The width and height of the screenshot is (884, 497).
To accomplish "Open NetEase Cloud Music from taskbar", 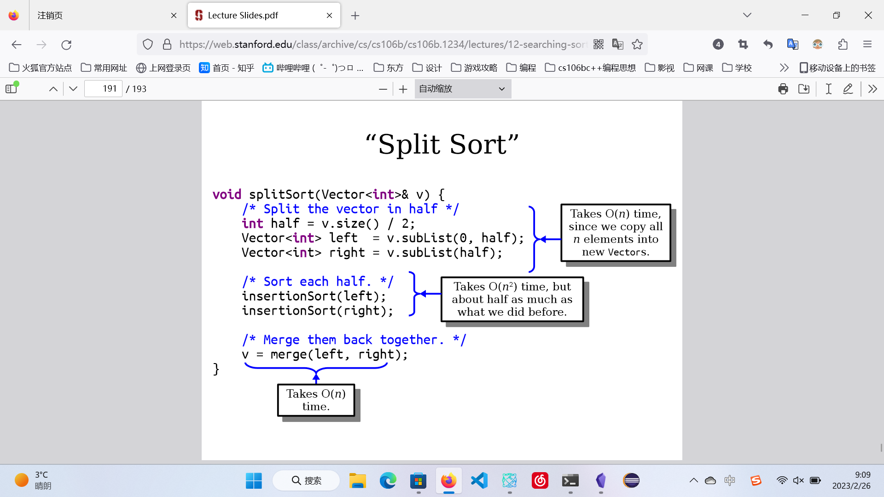I will click(x=540, y=480).
